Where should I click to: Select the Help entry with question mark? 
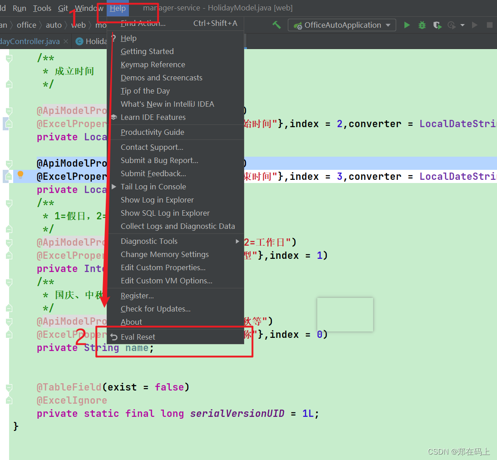(x=176, y=38)
